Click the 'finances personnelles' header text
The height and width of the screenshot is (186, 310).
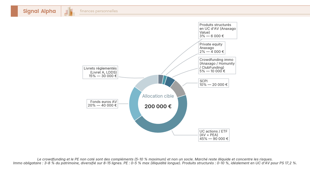[x=99, y=11]
